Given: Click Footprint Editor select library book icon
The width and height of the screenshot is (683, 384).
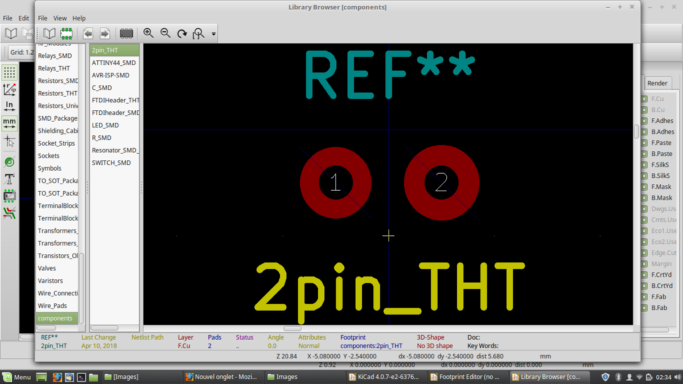Looking at the screenshot, I should [11, 34].
